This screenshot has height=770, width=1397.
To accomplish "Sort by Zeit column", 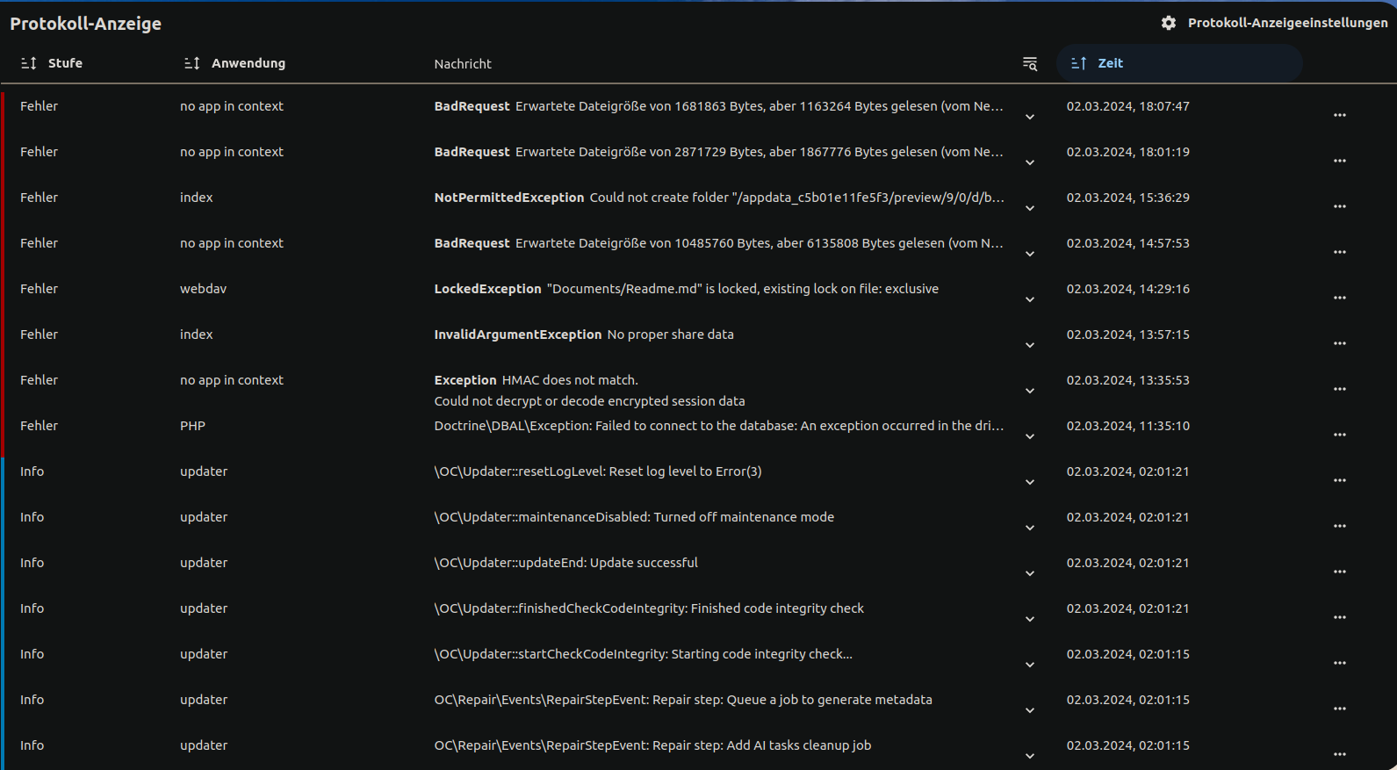I will point(1179,63).
